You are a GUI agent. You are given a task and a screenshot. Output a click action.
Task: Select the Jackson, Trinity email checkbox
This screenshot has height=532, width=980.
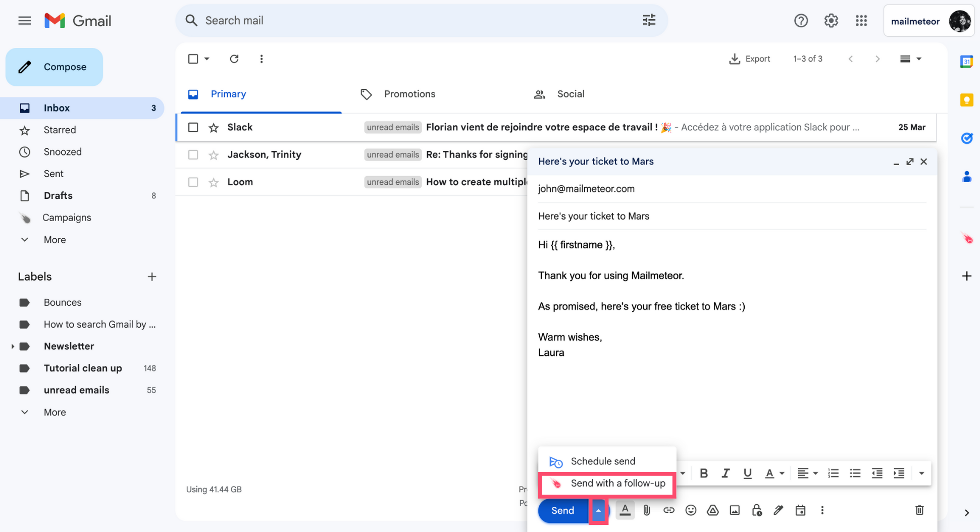[x=193, y=154]
